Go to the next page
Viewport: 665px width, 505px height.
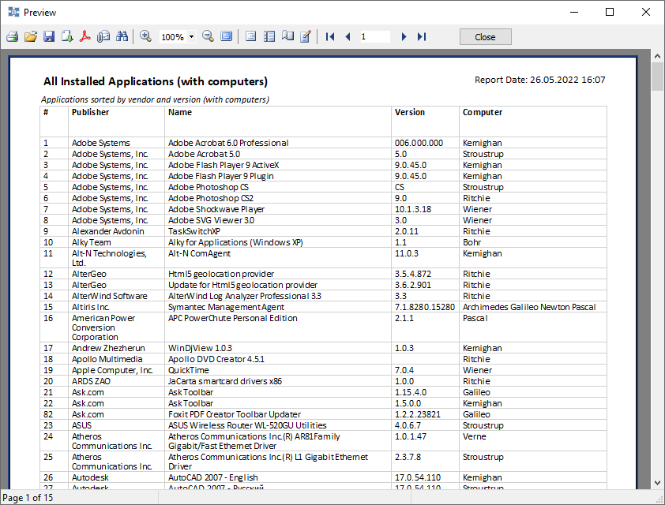(x=404, y=36)
